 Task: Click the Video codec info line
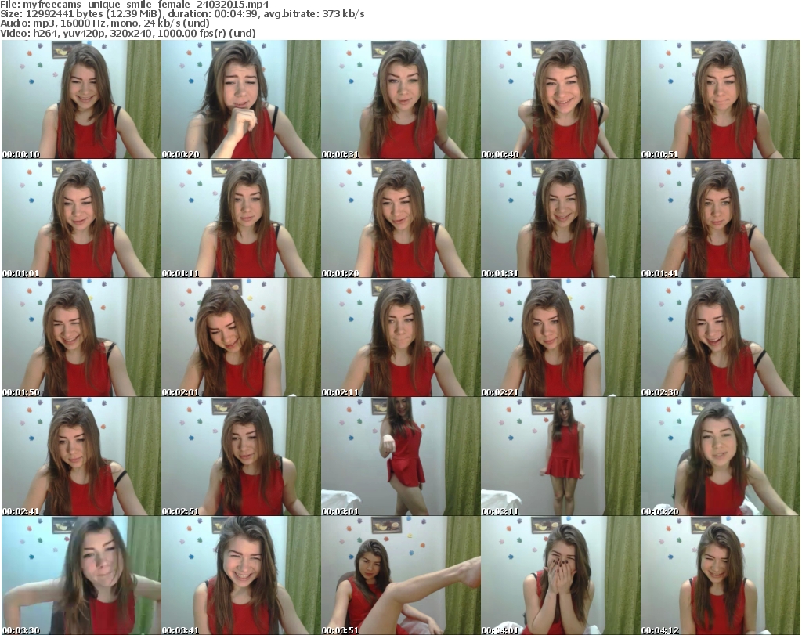click(128, 33)
